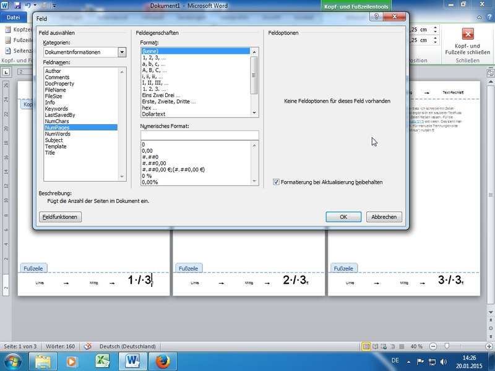Choose the a, b, c, ... format

pos(196,64)
